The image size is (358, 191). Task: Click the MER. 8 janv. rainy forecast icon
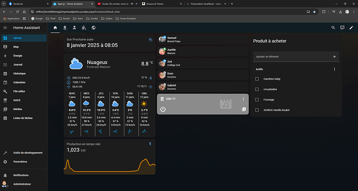(x=86, y=104)
